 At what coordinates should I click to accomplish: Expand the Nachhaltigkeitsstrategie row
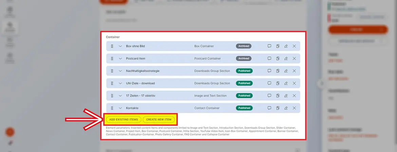pos(120,71)
